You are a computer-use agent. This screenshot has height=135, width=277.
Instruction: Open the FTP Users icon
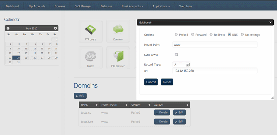click(x=90, y=31)
